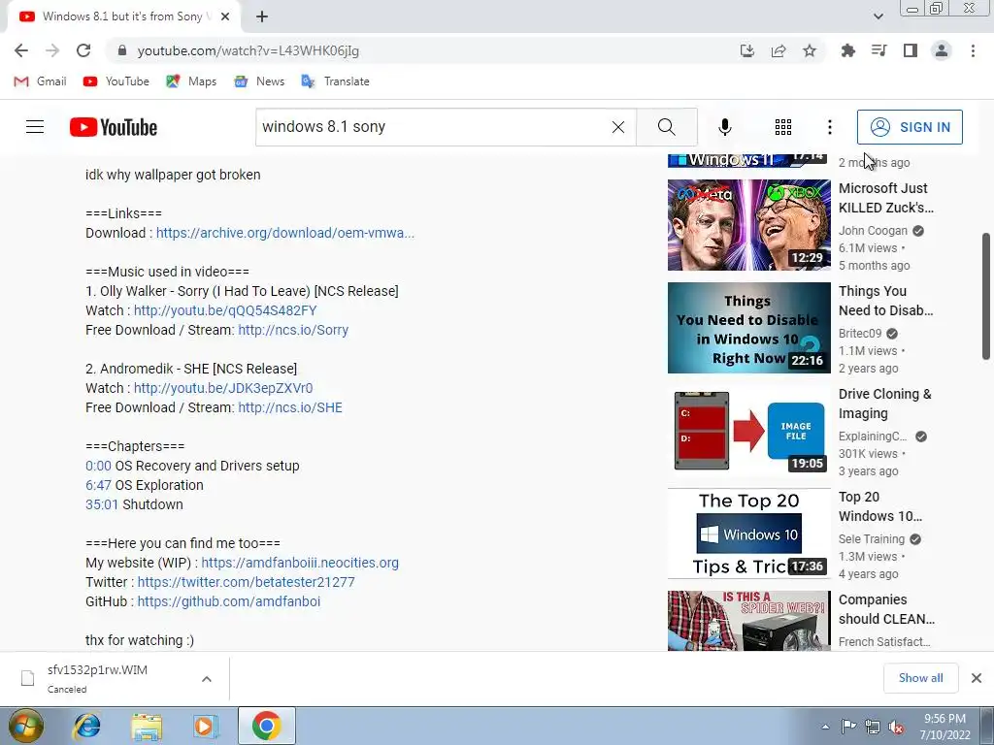Toggle the Chrome side panel icon
Viewport: 994px width, 745px height.
point(911,50)
